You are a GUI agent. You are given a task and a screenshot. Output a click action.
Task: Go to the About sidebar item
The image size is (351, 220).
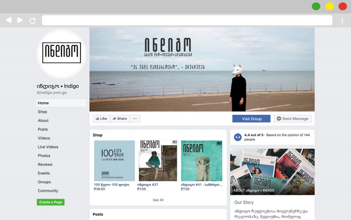[43, 121]
